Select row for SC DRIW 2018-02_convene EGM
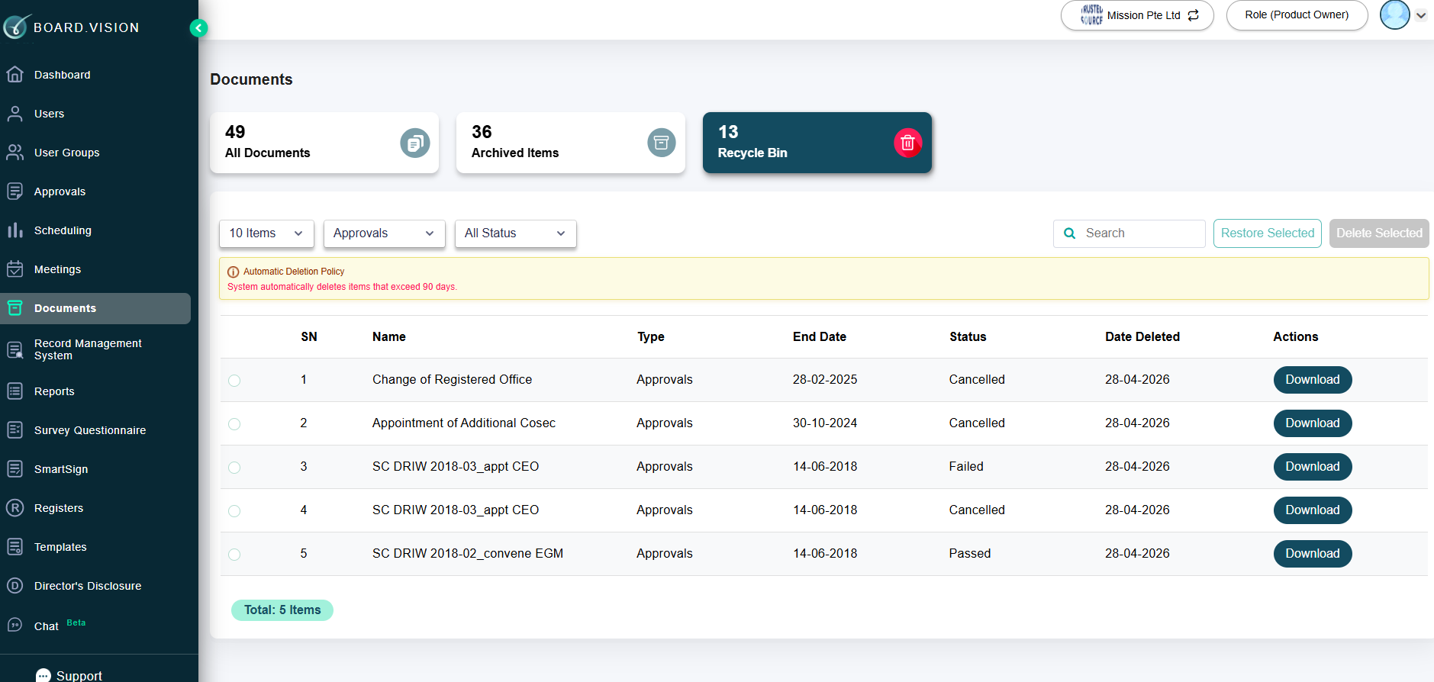Viewport: 1434px width, 682px height. (234, 555)
